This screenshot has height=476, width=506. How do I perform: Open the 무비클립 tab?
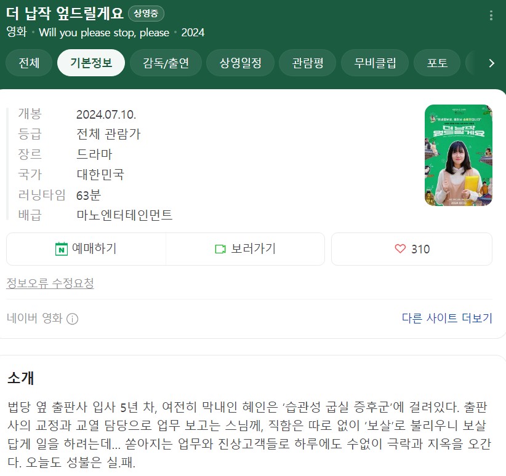point(375,63)
